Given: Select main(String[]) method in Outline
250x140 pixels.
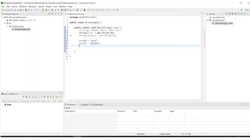Looking at the screenshot, I should (222, 23).
